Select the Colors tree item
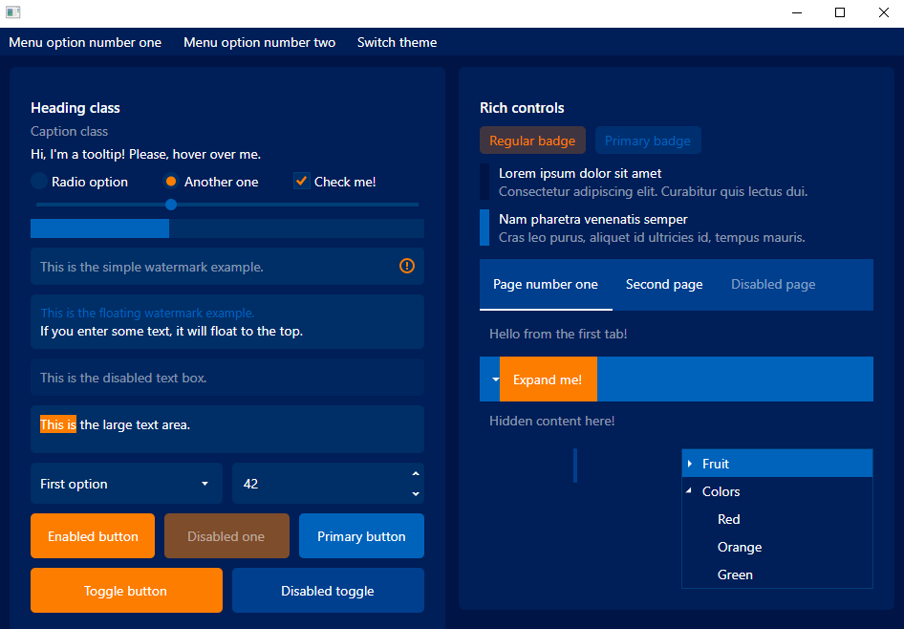Image resolution: width=904 pixels, height=629 pixels. (777, 491)
